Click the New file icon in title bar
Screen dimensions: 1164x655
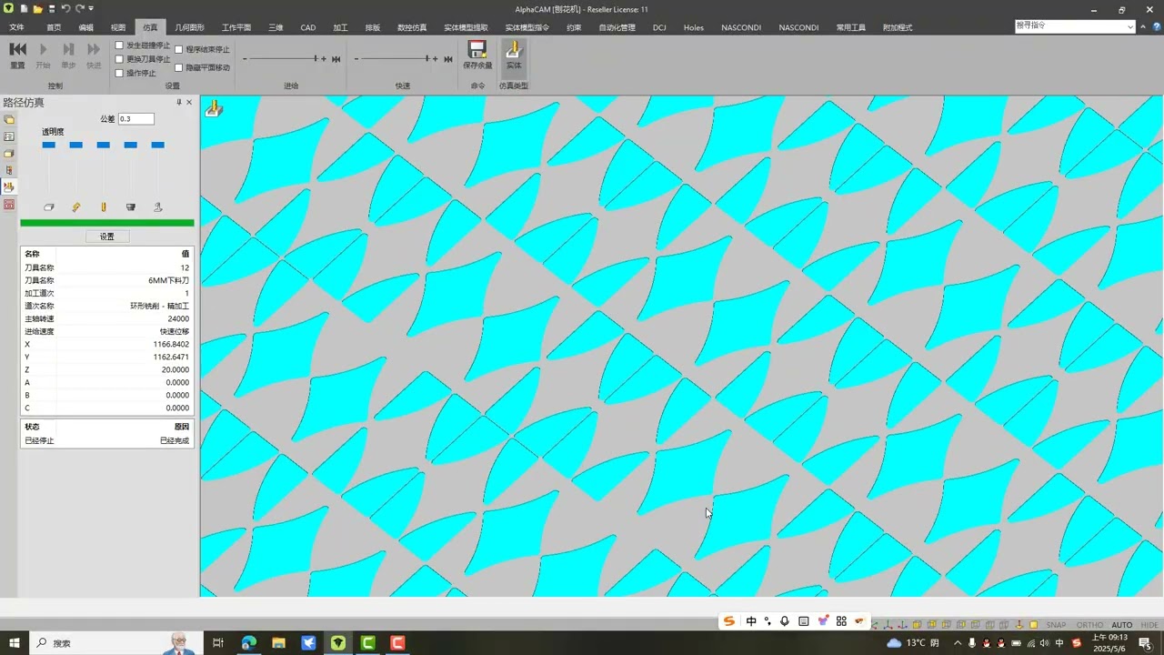24,8
